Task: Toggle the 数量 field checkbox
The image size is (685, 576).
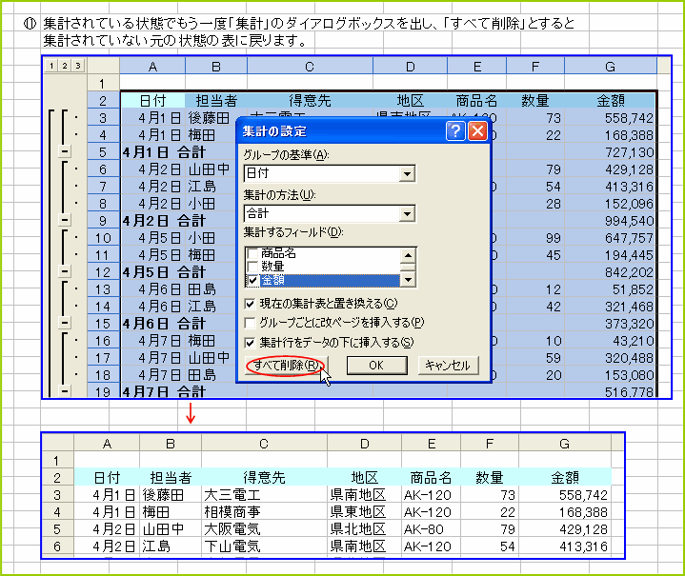Action: (x=252, y=267)
